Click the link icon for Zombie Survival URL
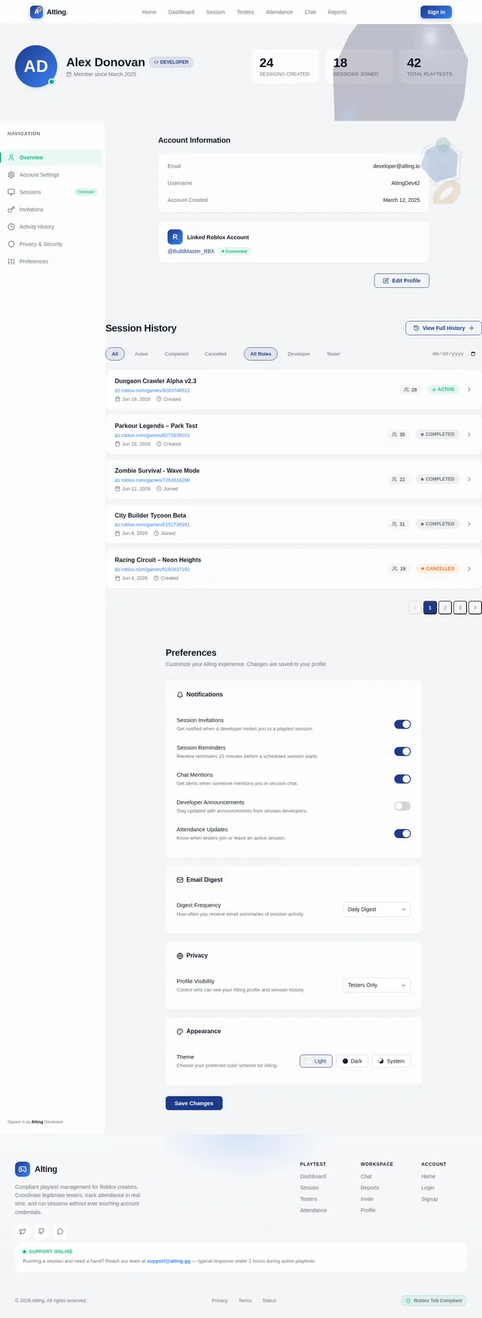The height and width of the screenshot is (1318, 482). [117, 480]
